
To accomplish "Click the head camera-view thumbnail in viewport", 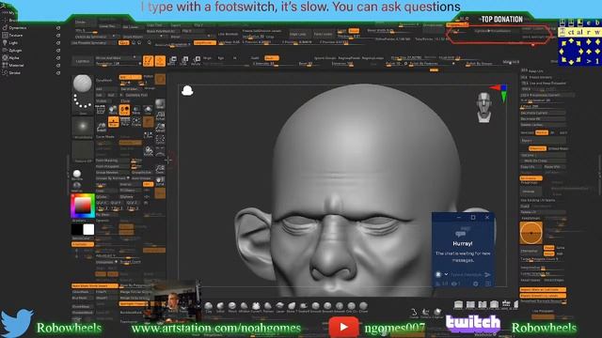I will [484, 107].
